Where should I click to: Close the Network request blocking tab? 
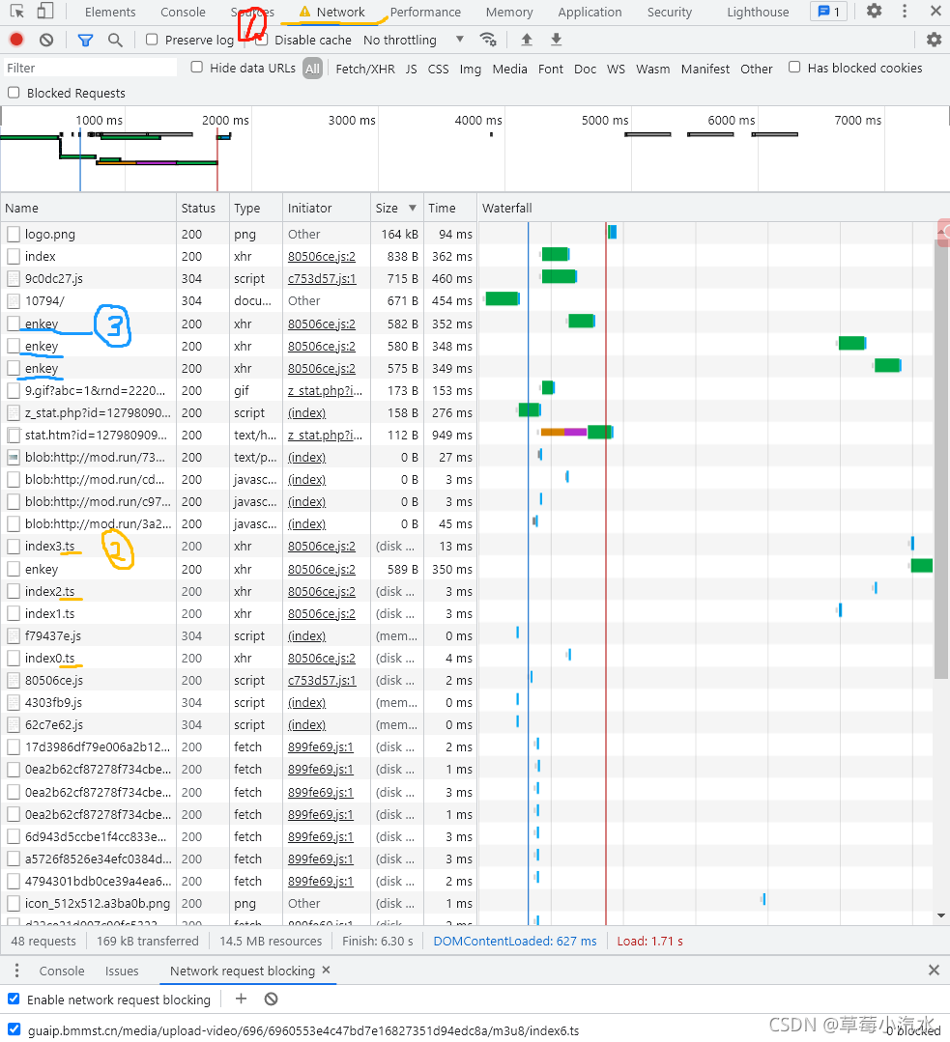[x=326, y=971]
